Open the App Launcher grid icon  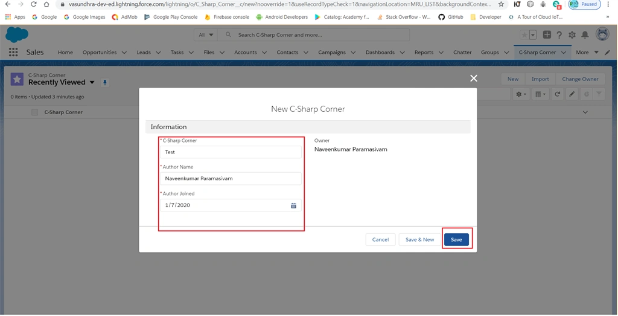pyautogui.click(x=13, y=52)
